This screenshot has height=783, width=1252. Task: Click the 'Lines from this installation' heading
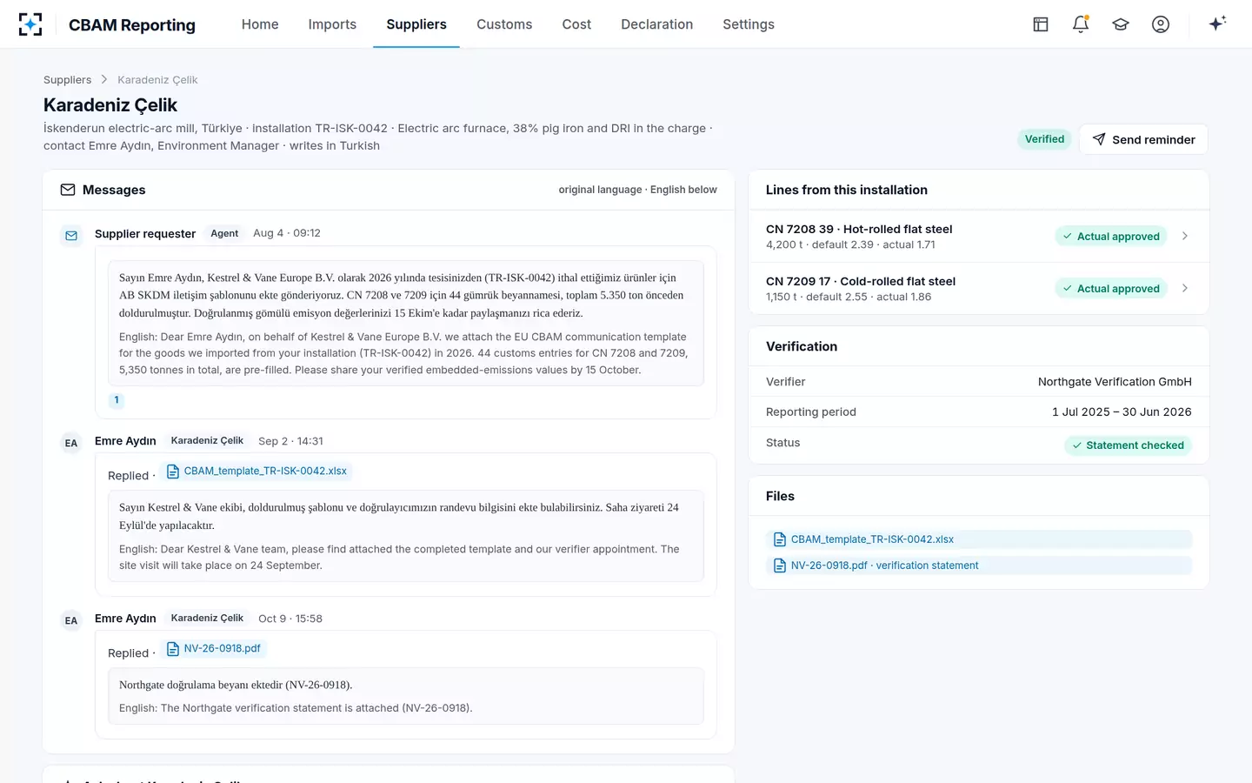click(847, 190)
